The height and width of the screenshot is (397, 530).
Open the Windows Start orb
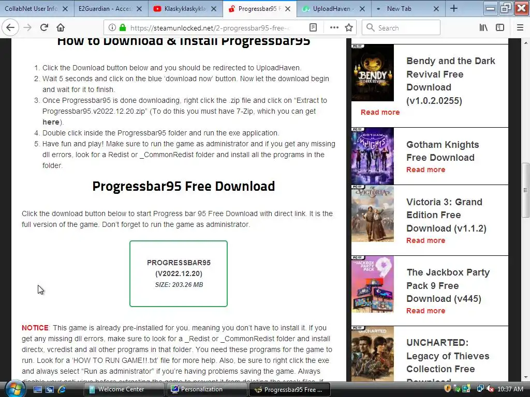point(14,389)
